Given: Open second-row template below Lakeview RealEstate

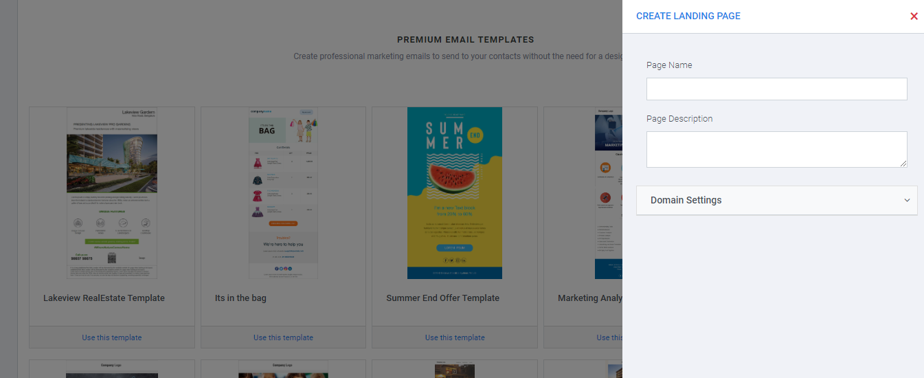Looking at the screenshot, I should coord(112,370).
